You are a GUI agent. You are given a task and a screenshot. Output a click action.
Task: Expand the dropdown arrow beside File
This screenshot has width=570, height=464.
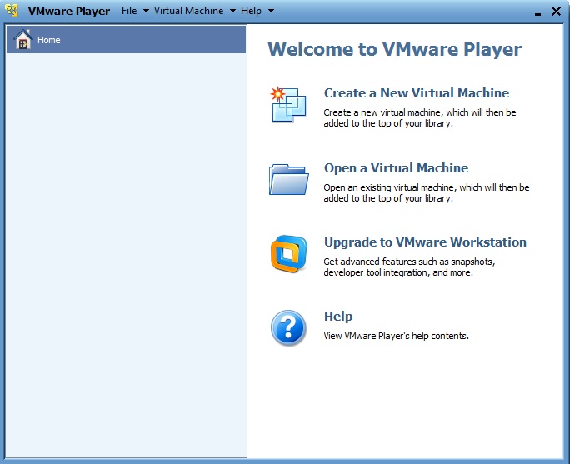146,12
